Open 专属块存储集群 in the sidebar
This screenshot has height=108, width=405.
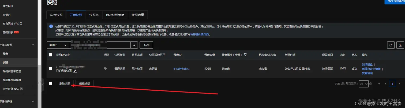(12, 80)
